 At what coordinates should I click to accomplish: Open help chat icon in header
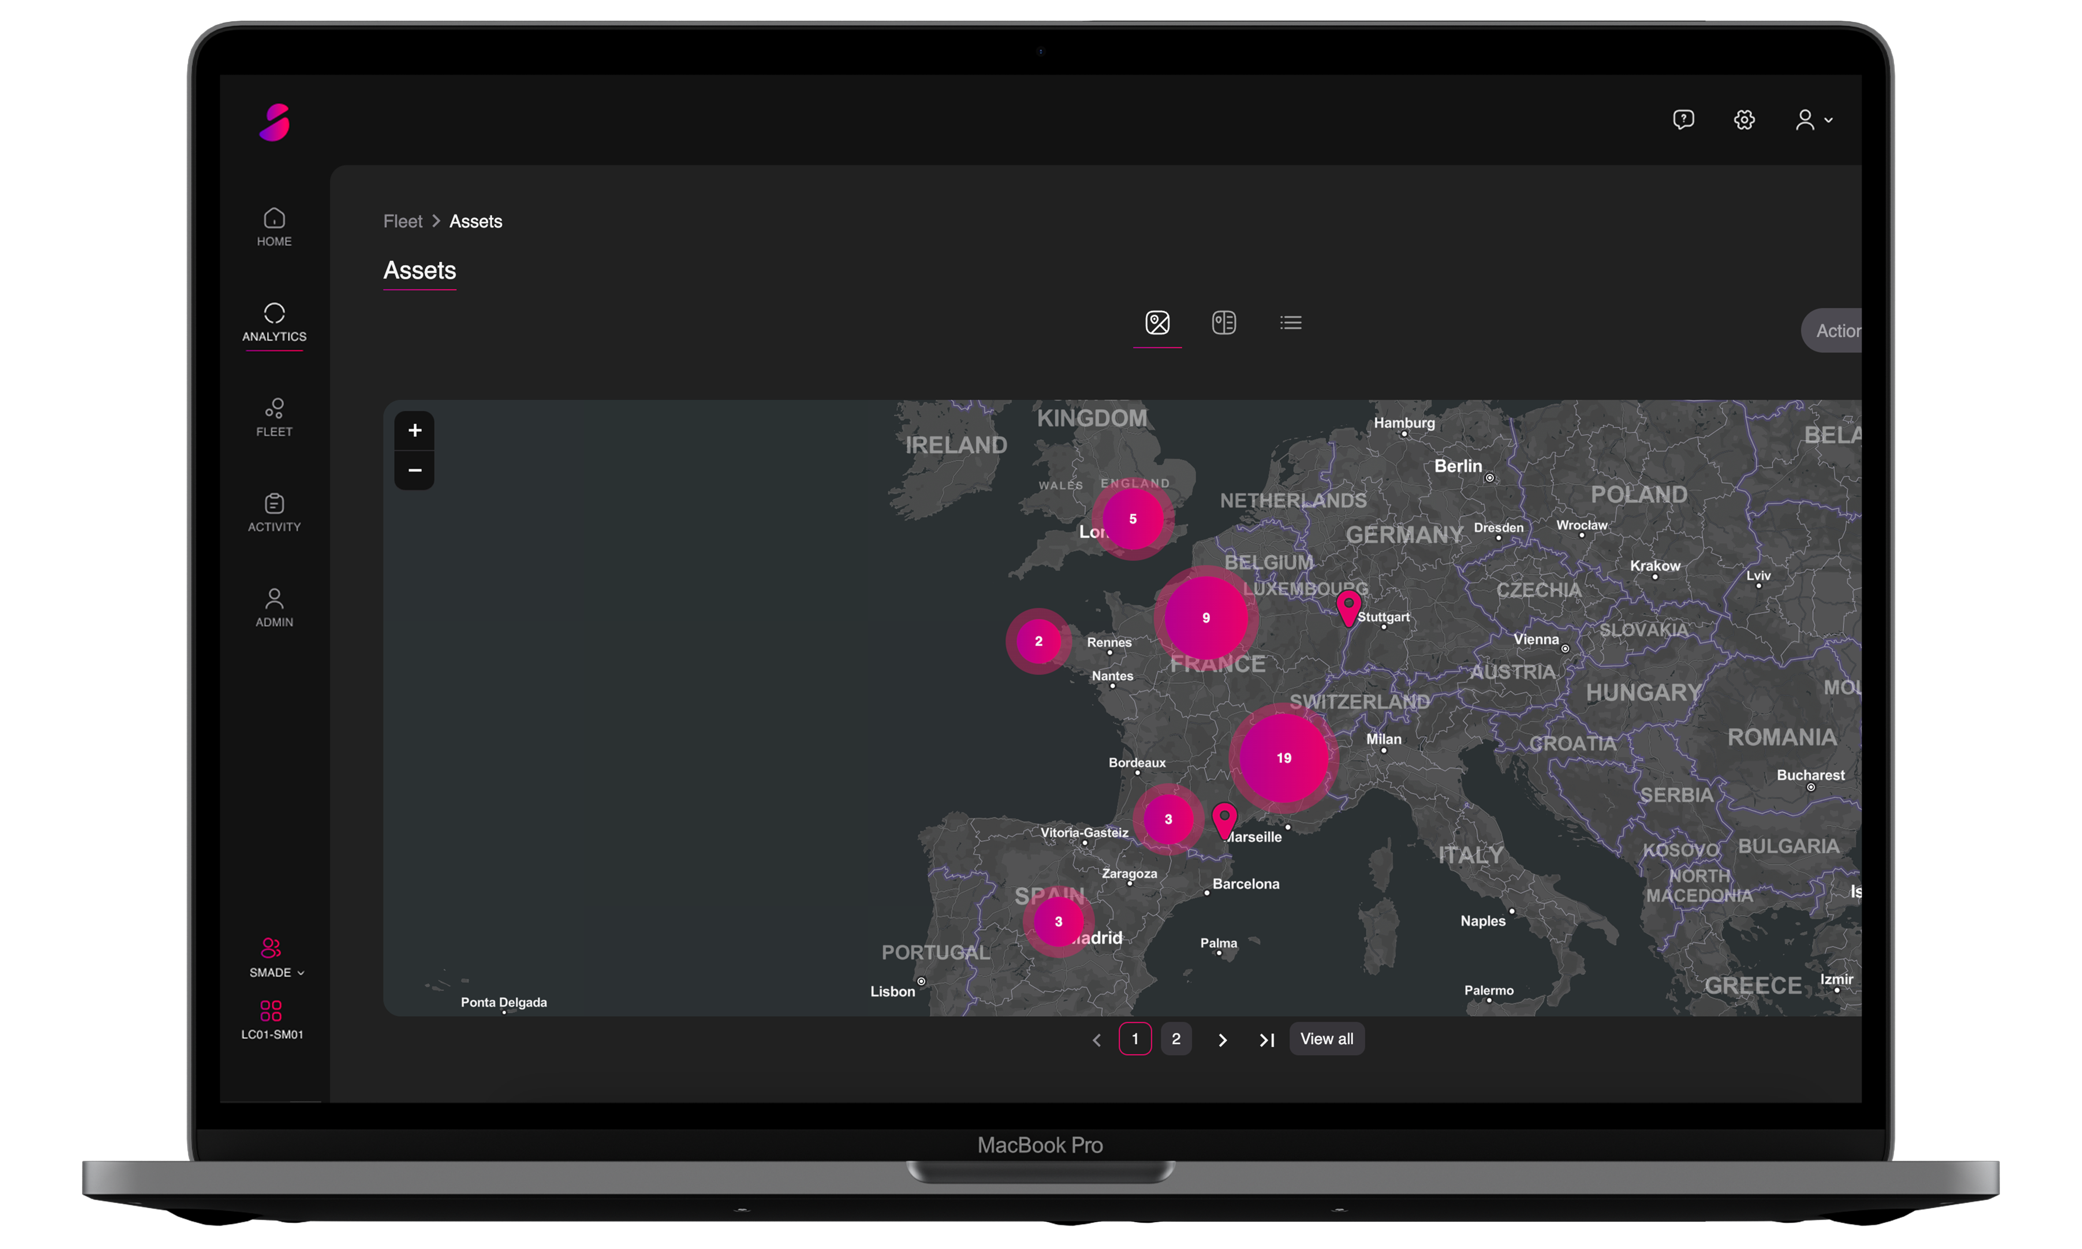coord(1683,119)
